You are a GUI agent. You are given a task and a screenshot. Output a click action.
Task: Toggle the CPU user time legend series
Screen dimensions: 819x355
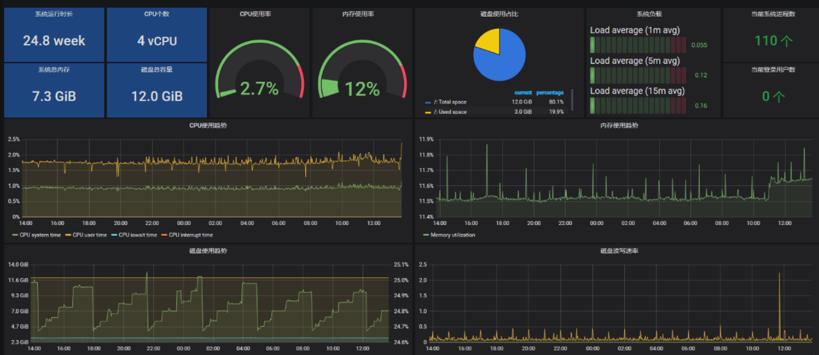[86, 235]
